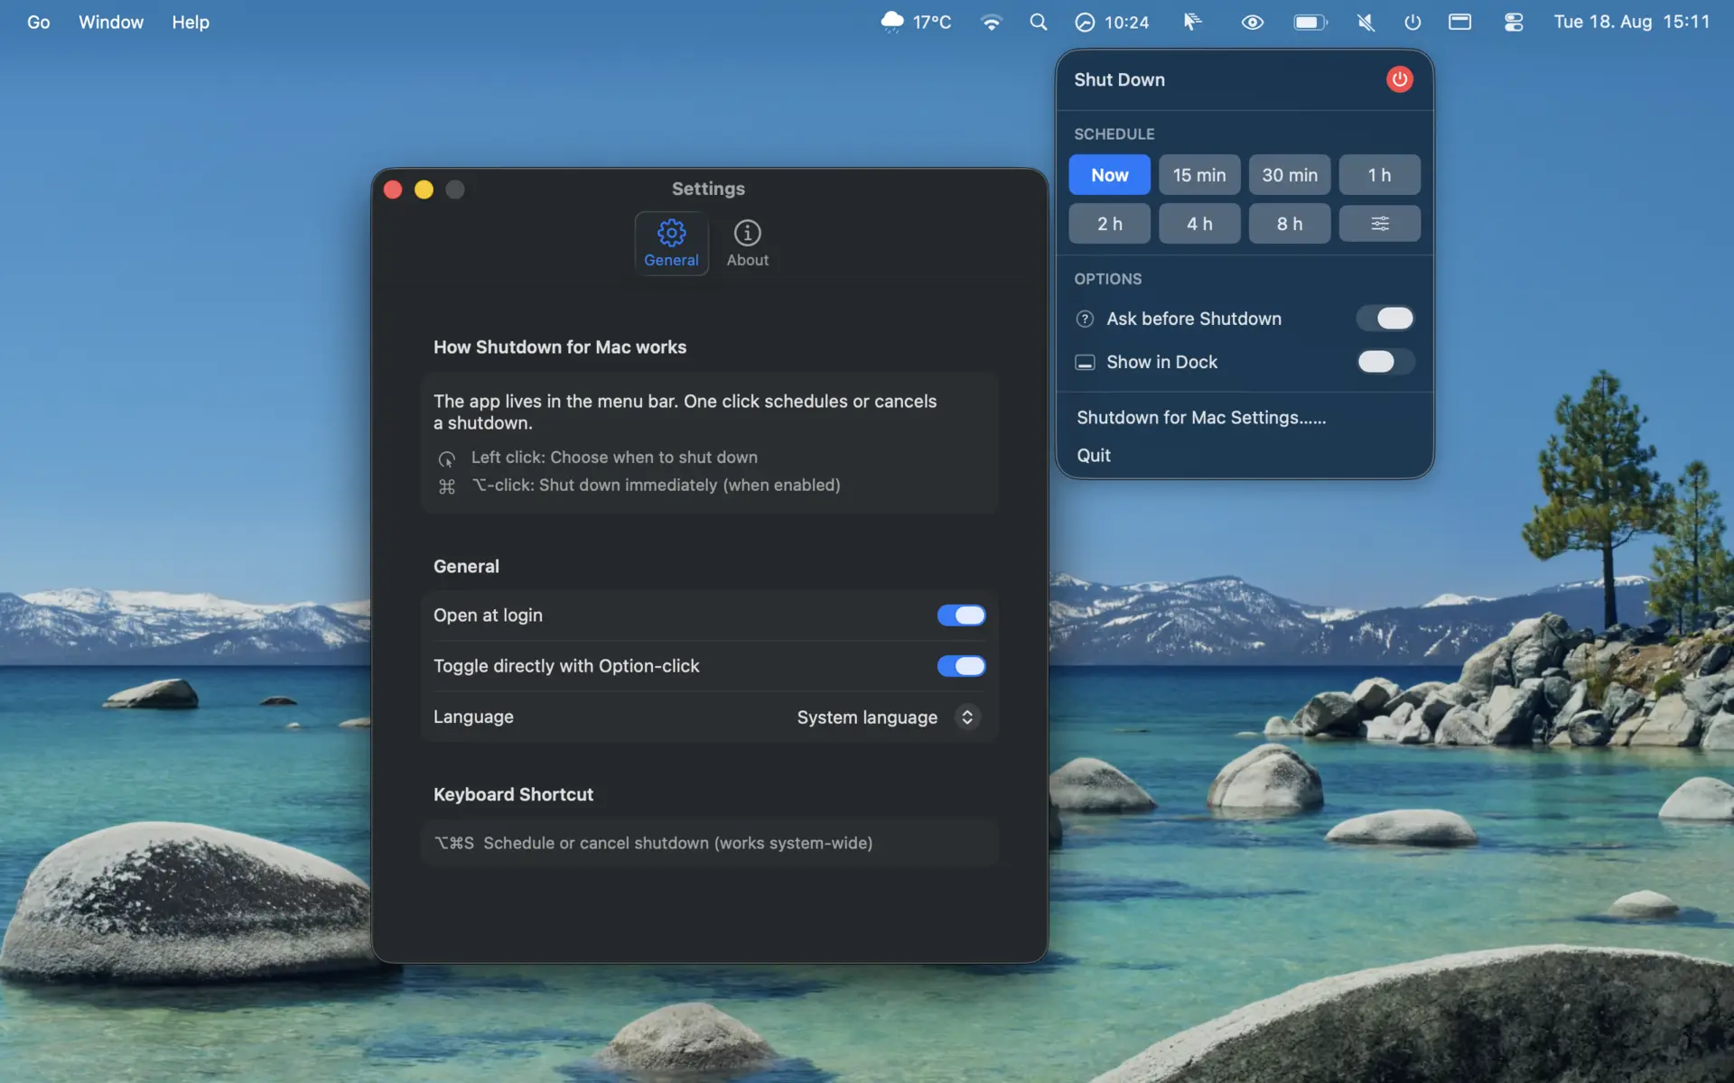This screenshot has width=1734, height=1083.
Task: Schedule shutdown in 15 min
Action: point(1199,175)
